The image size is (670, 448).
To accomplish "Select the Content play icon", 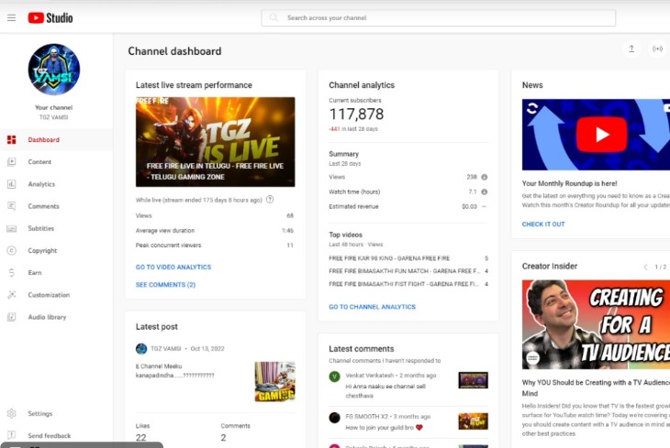I will 12,162.
